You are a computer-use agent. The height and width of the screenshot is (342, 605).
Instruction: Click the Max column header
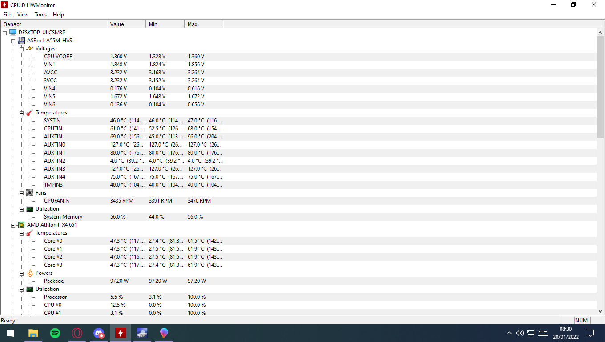tap(204, 24)
